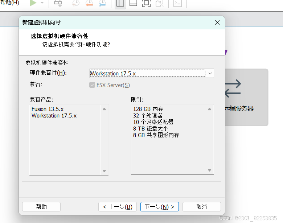Image resolution: width=283 pixels, height=223 pixels.
Task: Open the snapshot manager wrench icon
Action: pos(102,3)
